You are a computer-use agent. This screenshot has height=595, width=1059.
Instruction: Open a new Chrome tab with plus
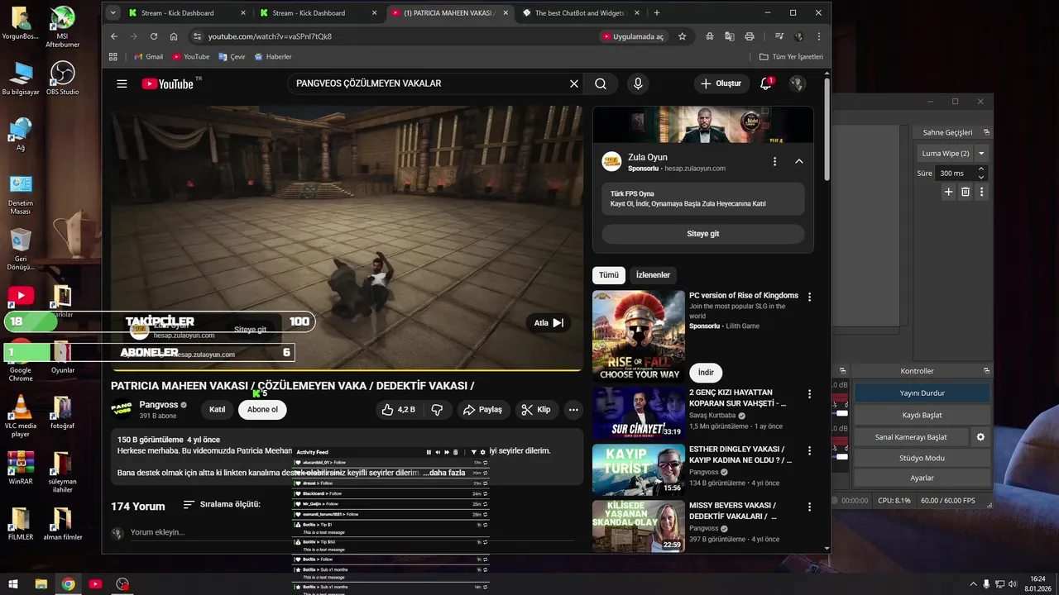click(657, 13)
